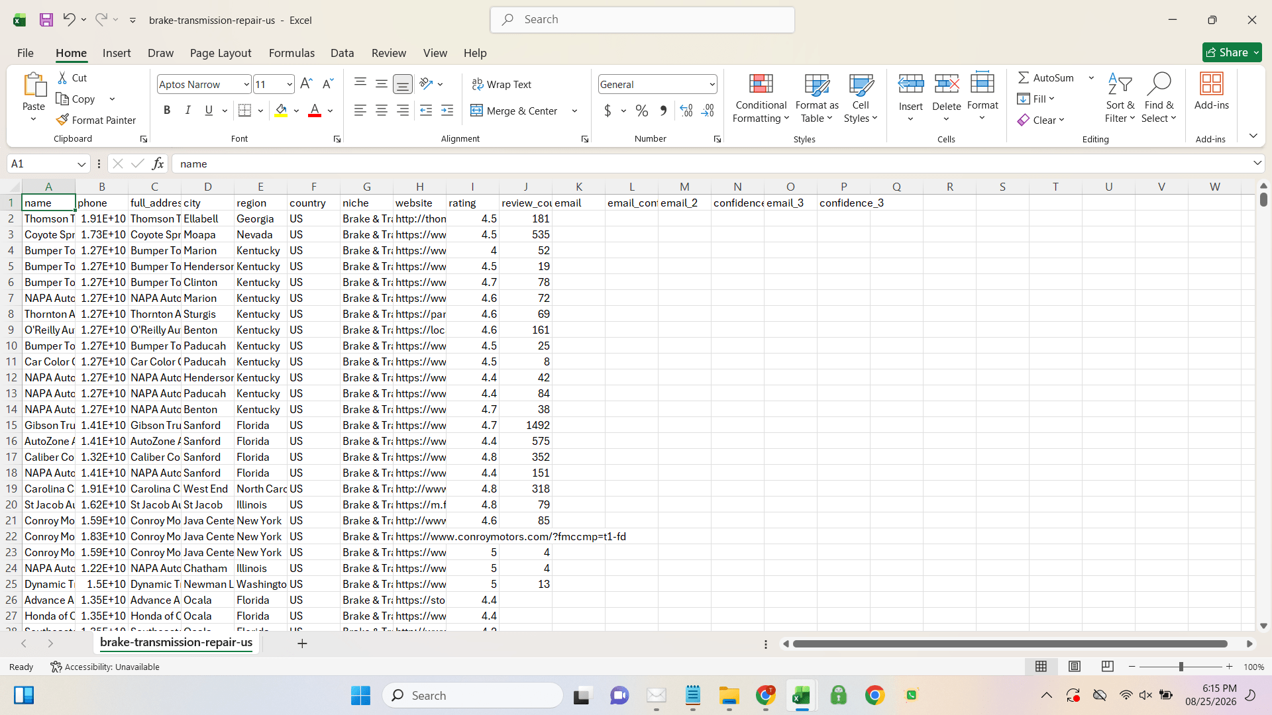Screen dimensions: 1272x715
Task: Open the font size dropdown
Action: (290, 84)
